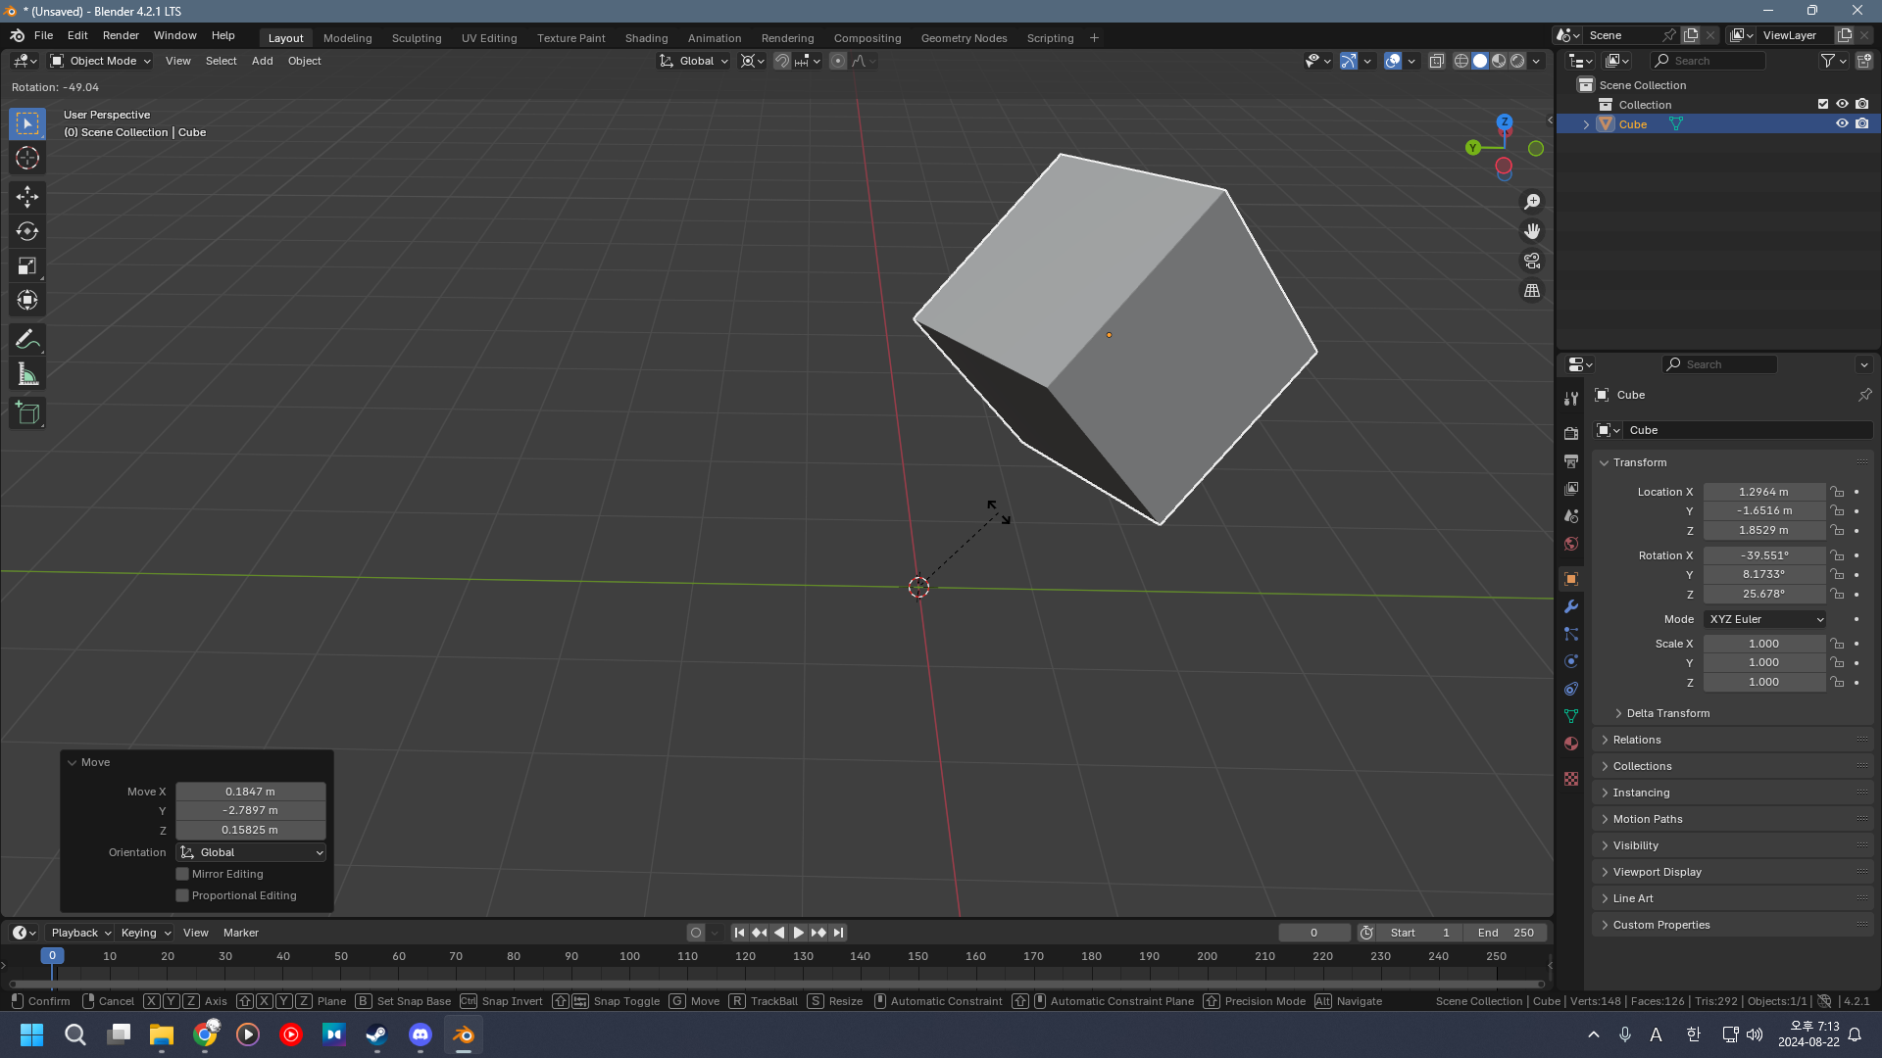Open the Material properties tab
This screenshot has height=1058, width=1882.
pos(1571,744)
